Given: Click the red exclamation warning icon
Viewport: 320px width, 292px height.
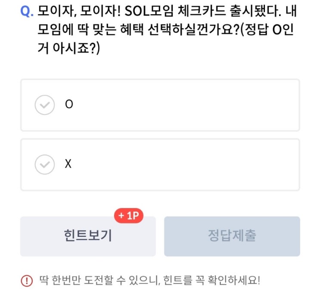Looking at the screenshot, I should [27, 281].
